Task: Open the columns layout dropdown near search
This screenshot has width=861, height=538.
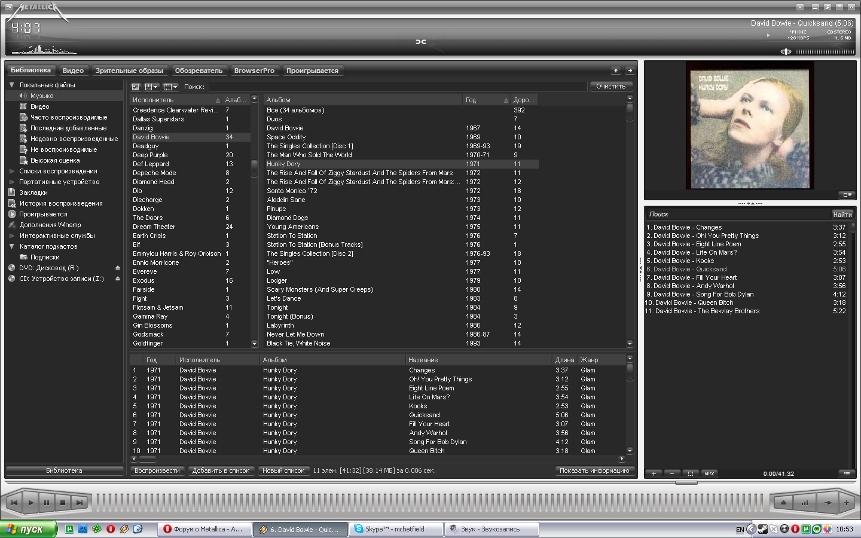Action: (x=170, y=87)
